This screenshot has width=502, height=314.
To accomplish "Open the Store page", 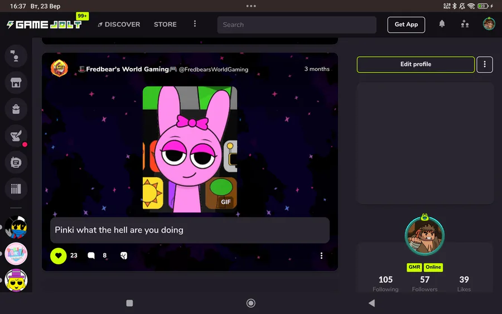I will (165, 25).
